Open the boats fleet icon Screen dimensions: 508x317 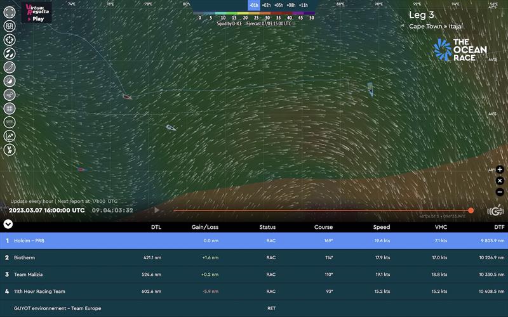(10, 53)
